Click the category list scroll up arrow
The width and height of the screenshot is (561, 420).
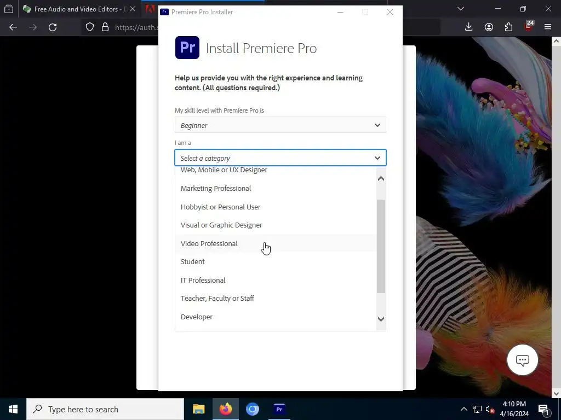coord(381,179)
